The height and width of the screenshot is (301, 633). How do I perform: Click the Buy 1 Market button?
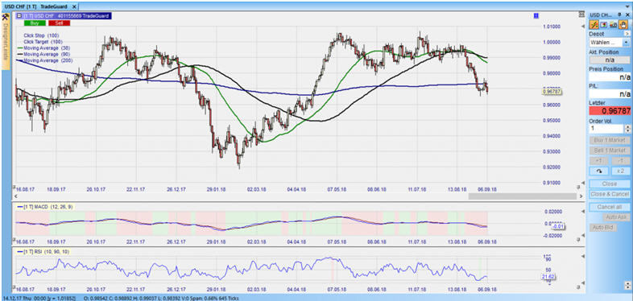click(x=610, y=140)
